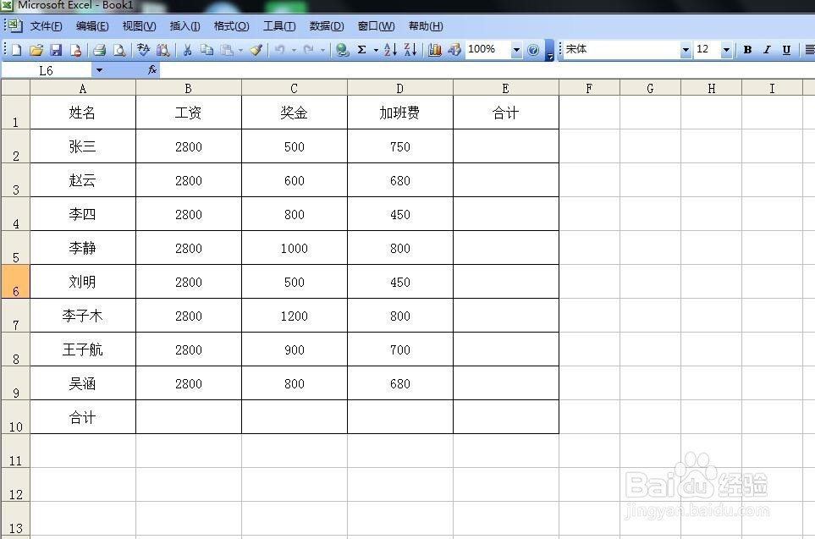The width and height of the screenshot is (815, 539).
Task: Create a new blank workbook
Action: click(x=17, y=50)
